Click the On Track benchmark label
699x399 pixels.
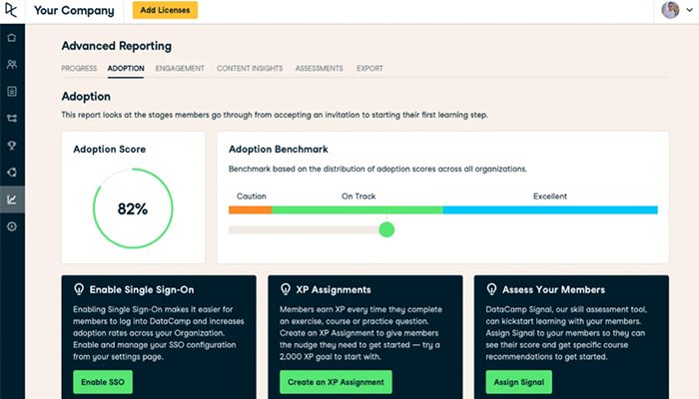358,197
